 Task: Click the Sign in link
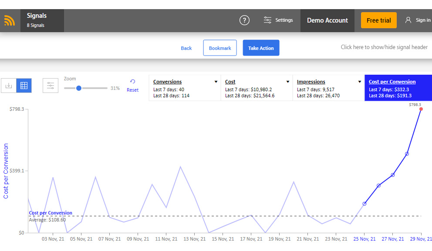click(x=423, y=20)
